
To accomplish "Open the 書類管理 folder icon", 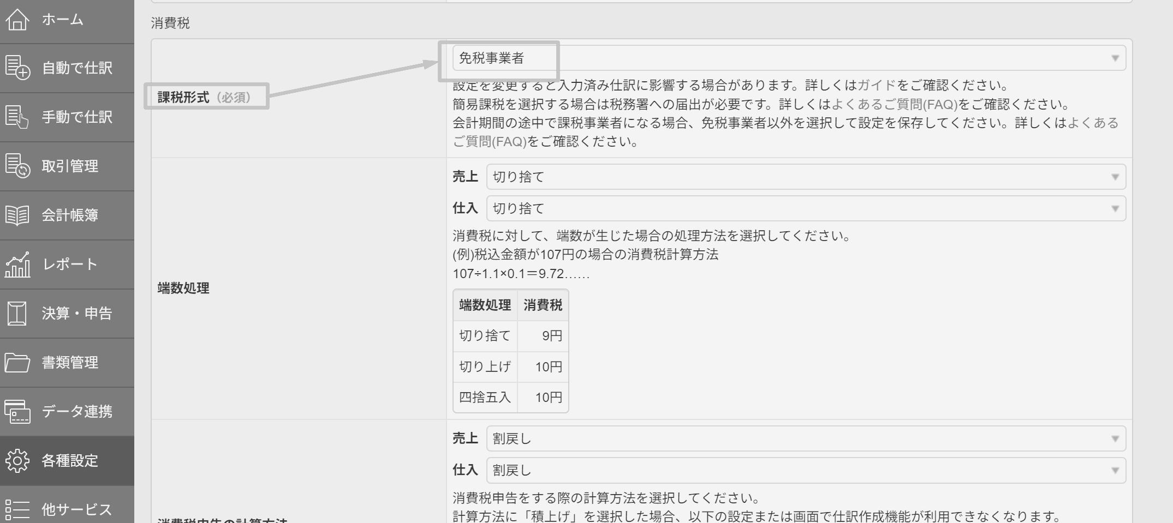I will [x=17, y=363].
